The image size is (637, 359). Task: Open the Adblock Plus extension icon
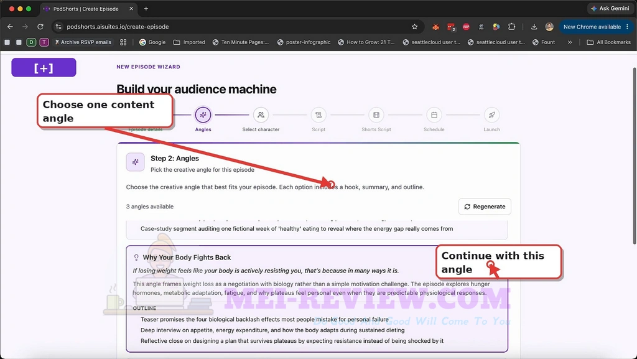pyautogui.click(x=466, y=27)
